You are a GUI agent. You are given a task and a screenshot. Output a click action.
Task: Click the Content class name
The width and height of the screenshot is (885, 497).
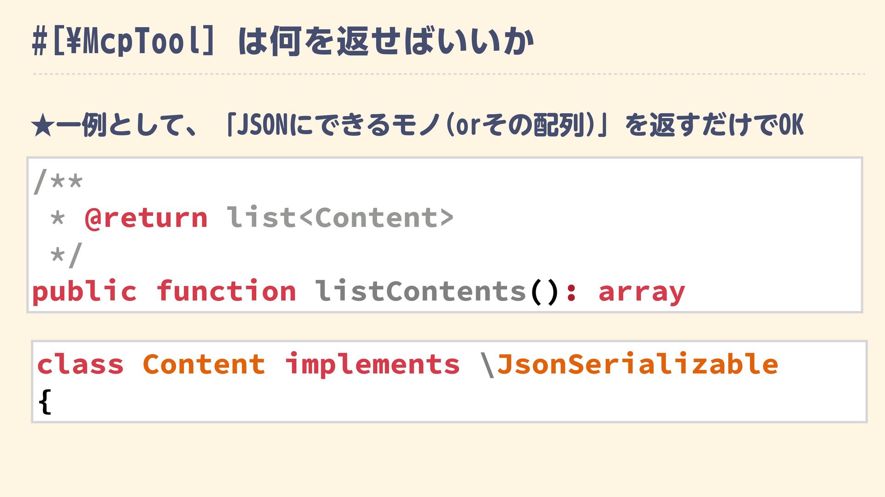(204, 364)
